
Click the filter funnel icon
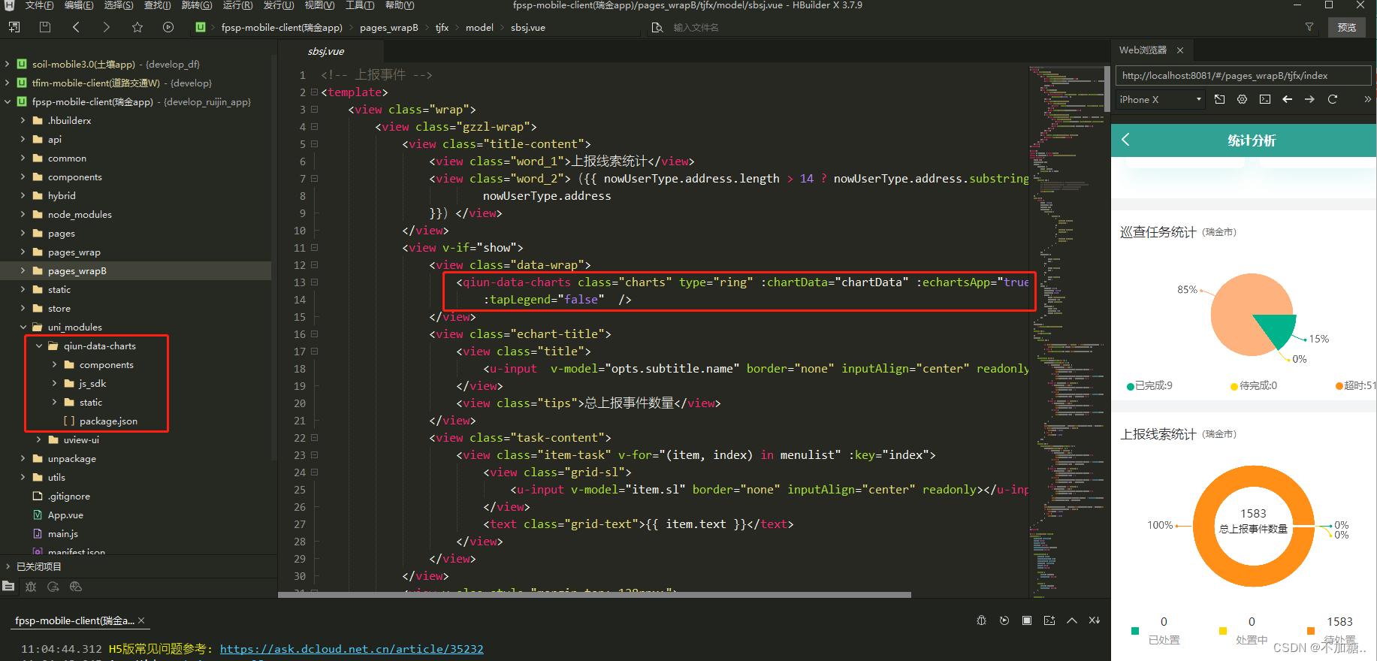click(x=1309, y=27)
